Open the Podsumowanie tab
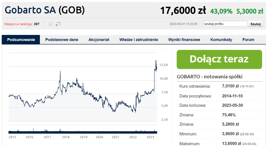 pos(21,40)
